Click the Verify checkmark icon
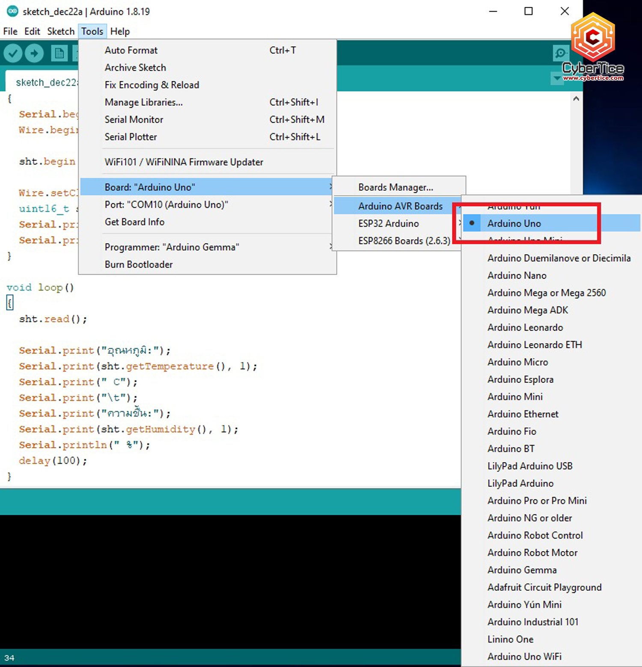Image resolution: width=642 pixels, height=667 pixels. (x=12, y=53)
